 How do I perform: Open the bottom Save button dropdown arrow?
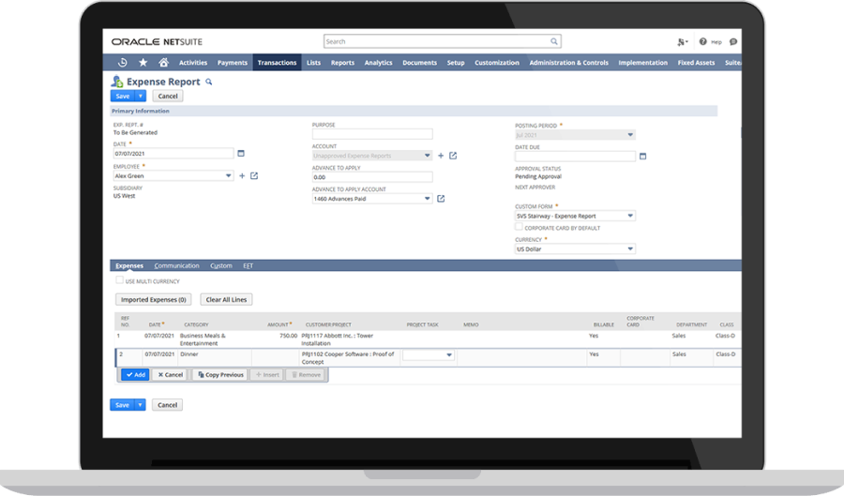[x=140, y=404]
